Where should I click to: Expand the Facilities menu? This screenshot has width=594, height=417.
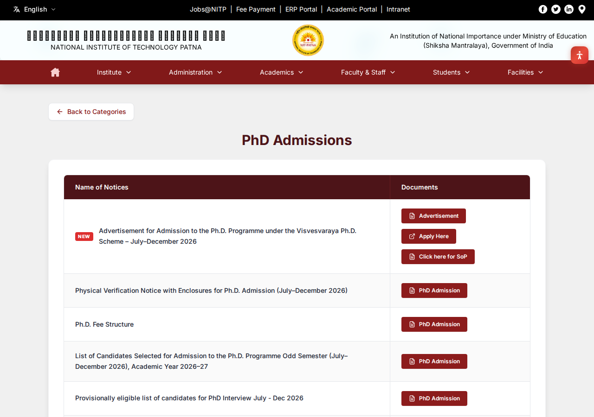point(525,72)
